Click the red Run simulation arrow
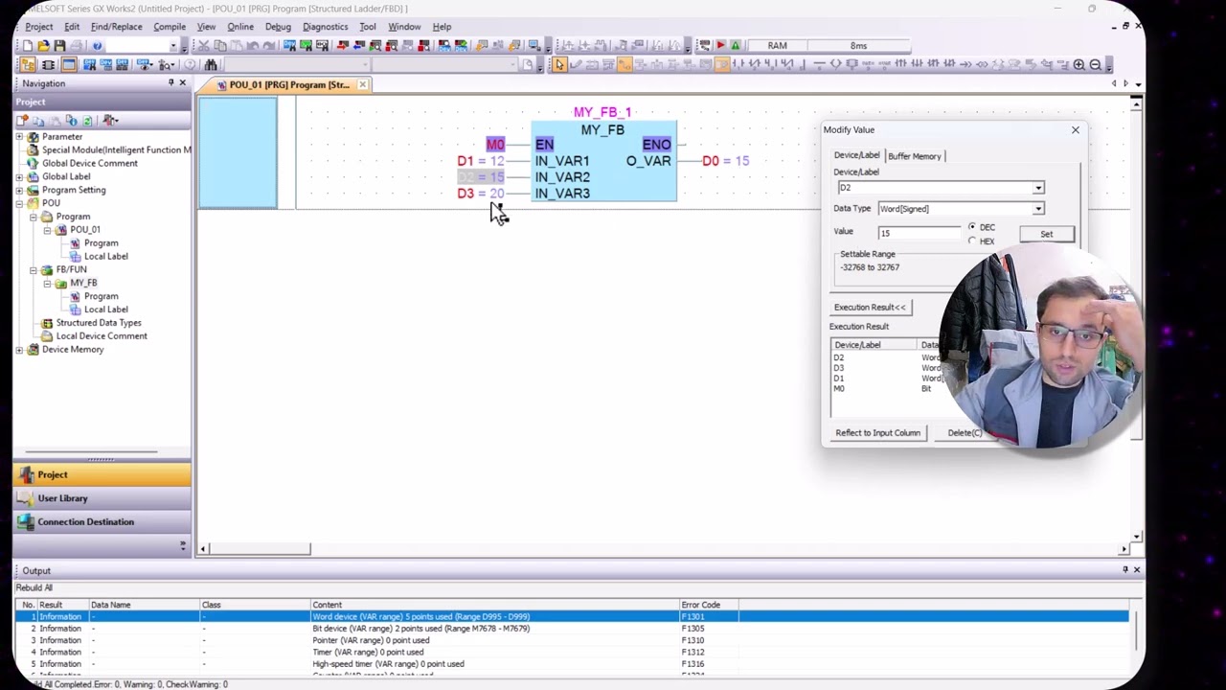The height and width of the screenshot is (690, 1226). point(721,46)
